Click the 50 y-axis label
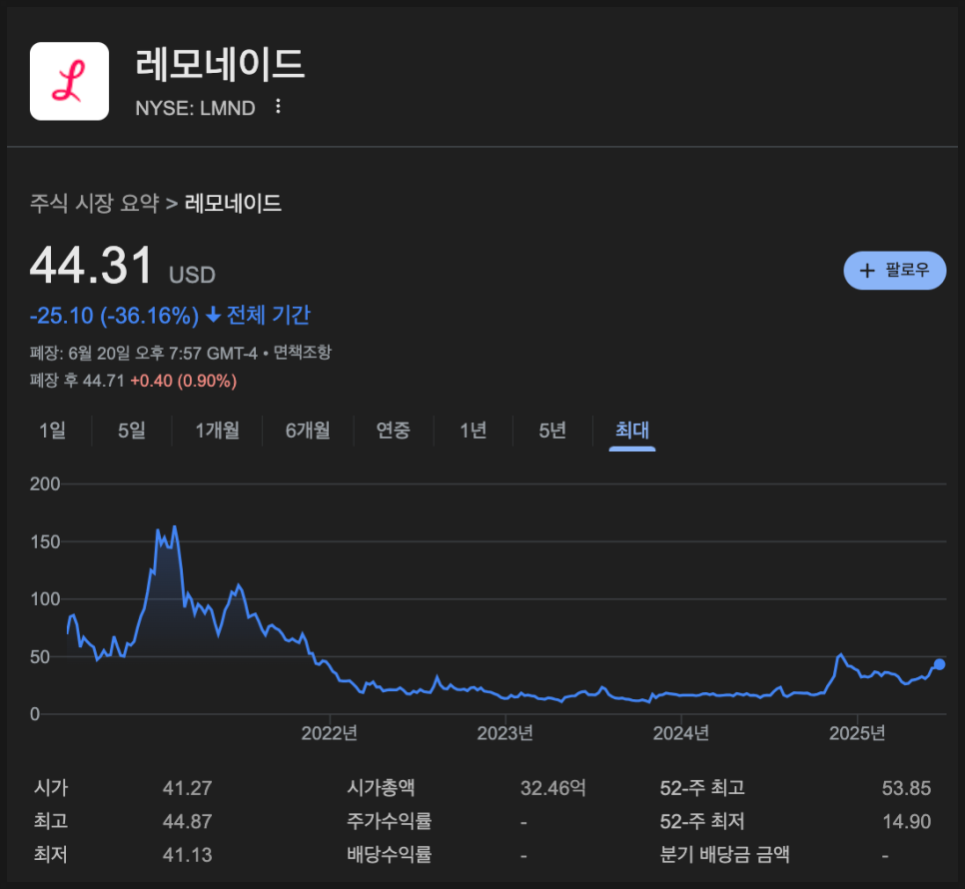 40,657
